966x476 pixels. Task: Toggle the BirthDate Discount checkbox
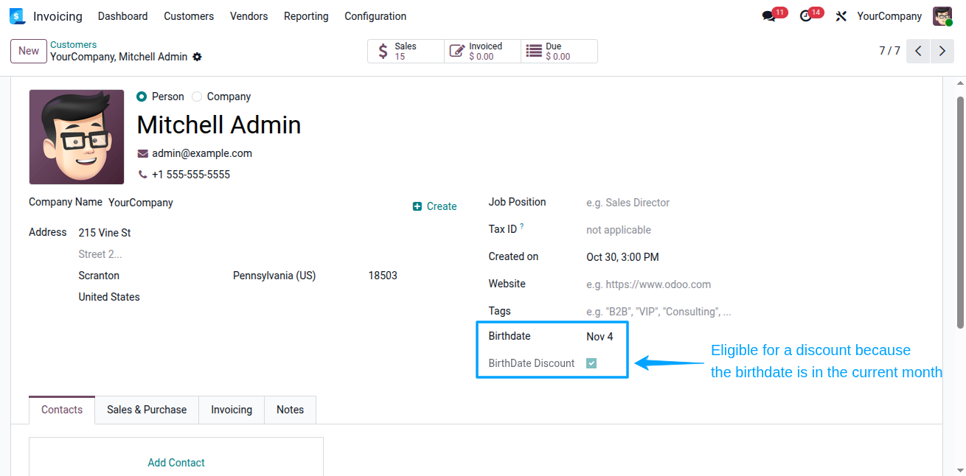coord(591,363)
